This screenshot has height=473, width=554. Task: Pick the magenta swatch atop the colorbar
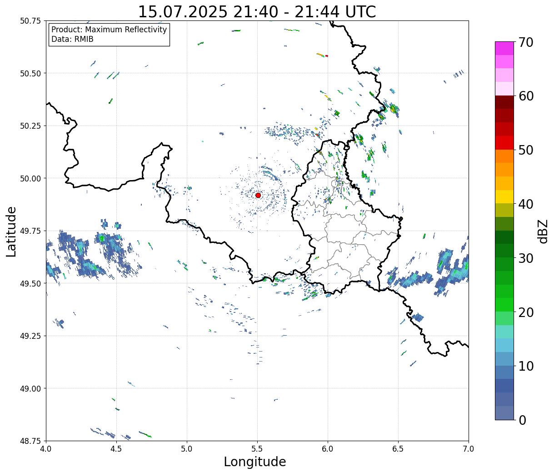pyautogui.click(x=504, y=48)
